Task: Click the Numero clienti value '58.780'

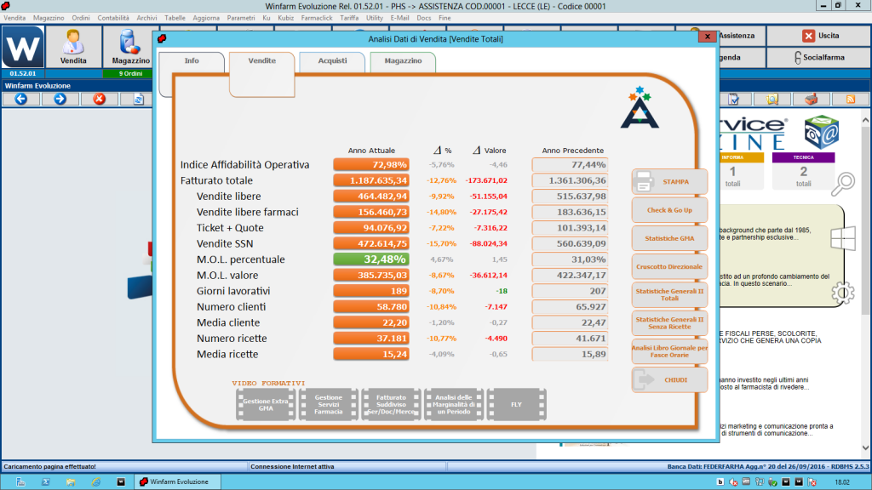Action: (x=371, y=306)
